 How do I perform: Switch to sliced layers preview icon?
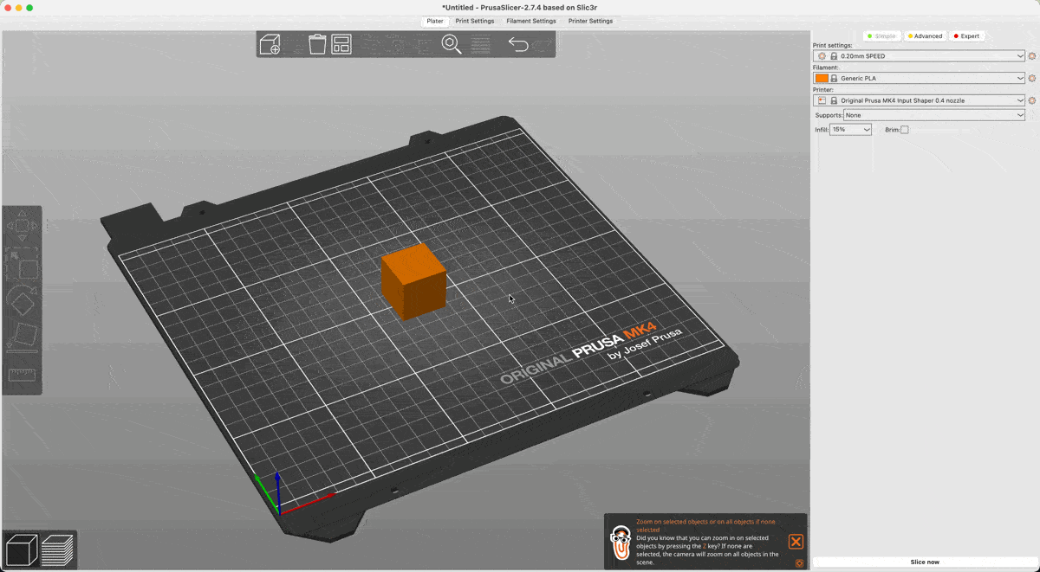click(57, 550)
